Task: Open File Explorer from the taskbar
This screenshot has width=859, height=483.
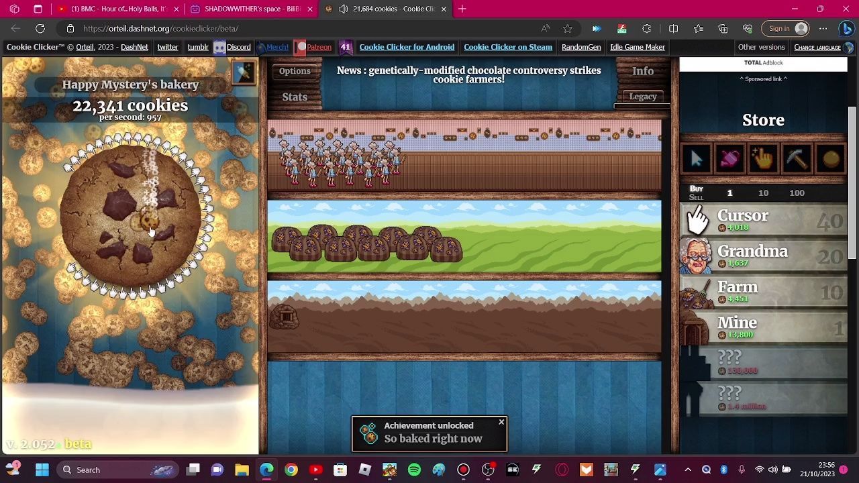Action: pos(242,470)
